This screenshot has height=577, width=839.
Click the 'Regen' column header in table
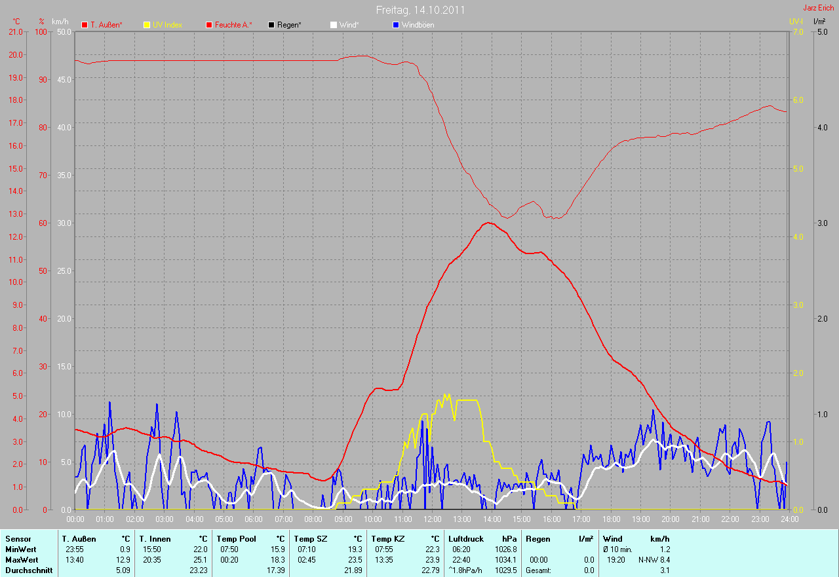point(537,538)
